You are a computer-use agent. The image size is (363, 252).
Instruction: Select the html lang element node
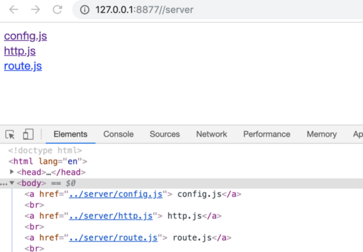pyautogui.click(x=48, y=161)
